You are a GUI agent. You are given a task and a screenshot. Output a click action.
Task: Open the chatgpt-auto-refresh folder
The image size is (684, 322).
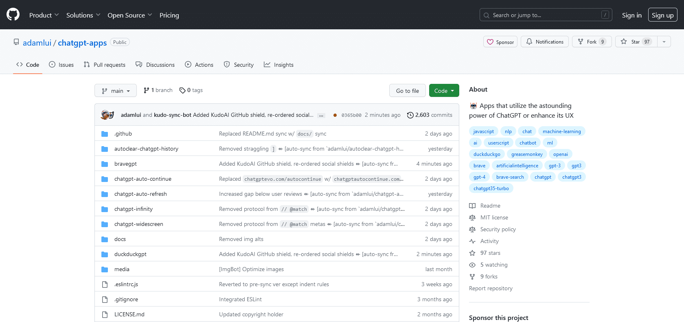(140, 194)
